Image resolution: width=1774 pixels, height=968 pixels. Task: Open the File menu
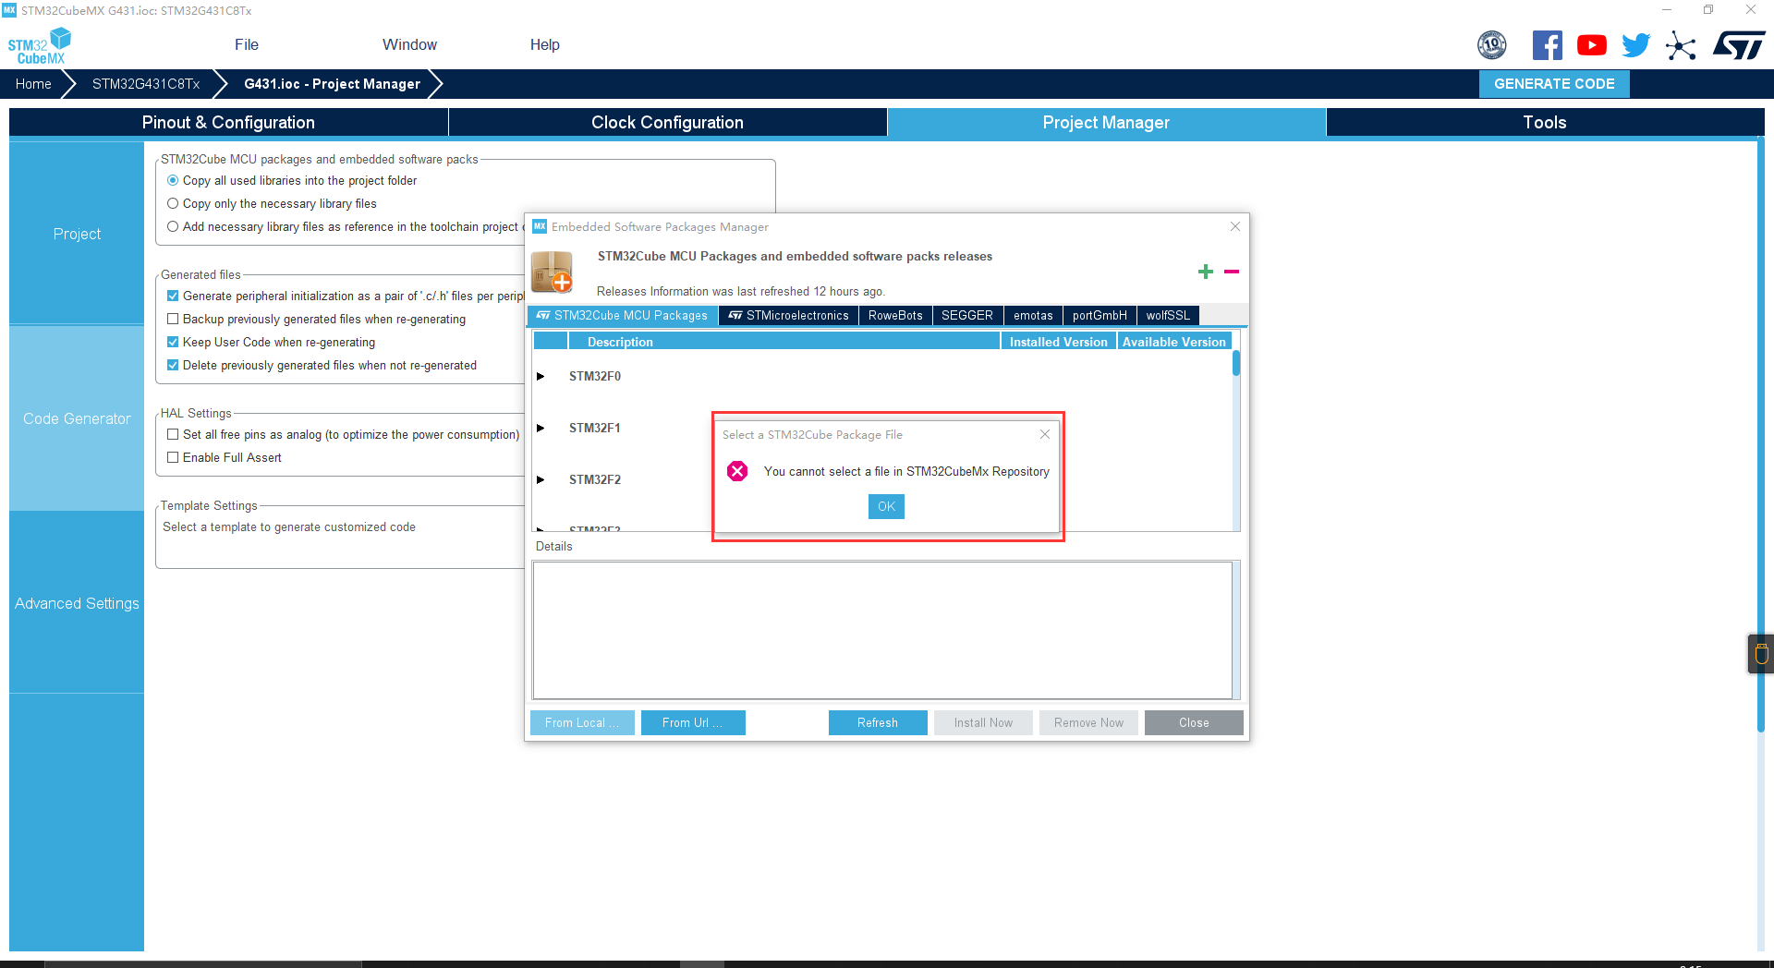coord(247,44)
